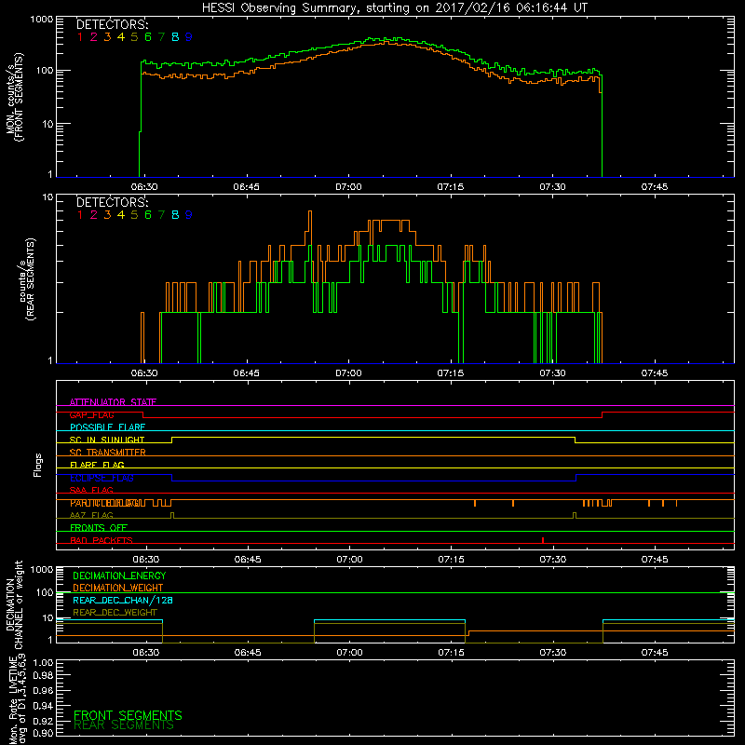Click the 0.98 tick on livetime axis
This screenshot has height=745, width=745.
43,675
